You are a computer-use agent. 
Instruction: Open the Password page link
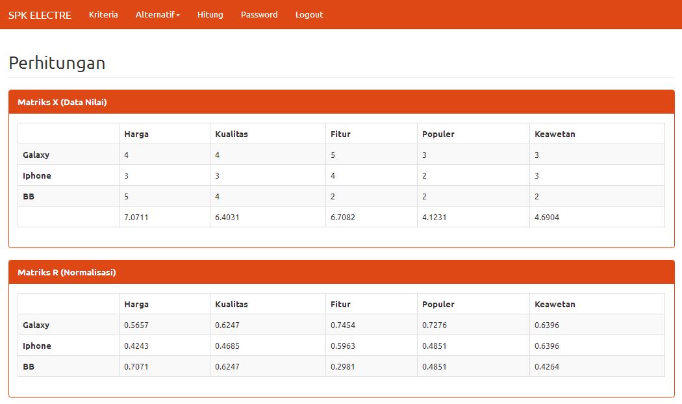pos(259,14)
